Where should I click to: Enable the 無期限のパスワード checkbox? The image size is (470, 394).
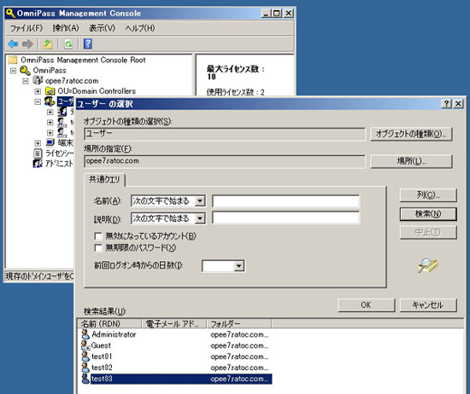tap(98, 247)
